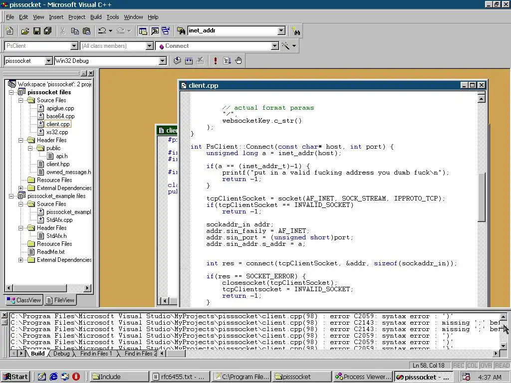Click the output pane scroll down arrow
511x383 pixels.
503,346
